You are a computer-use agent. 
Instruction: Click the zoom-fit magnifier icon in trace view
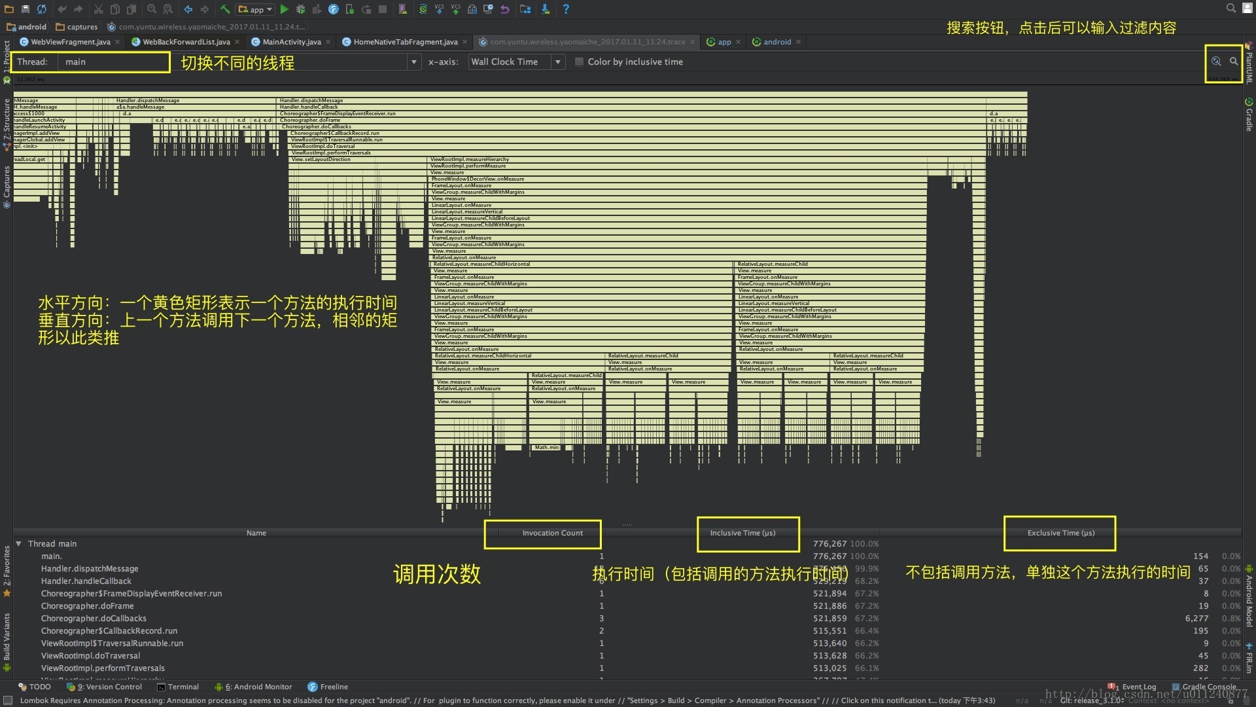(1215, 62)
